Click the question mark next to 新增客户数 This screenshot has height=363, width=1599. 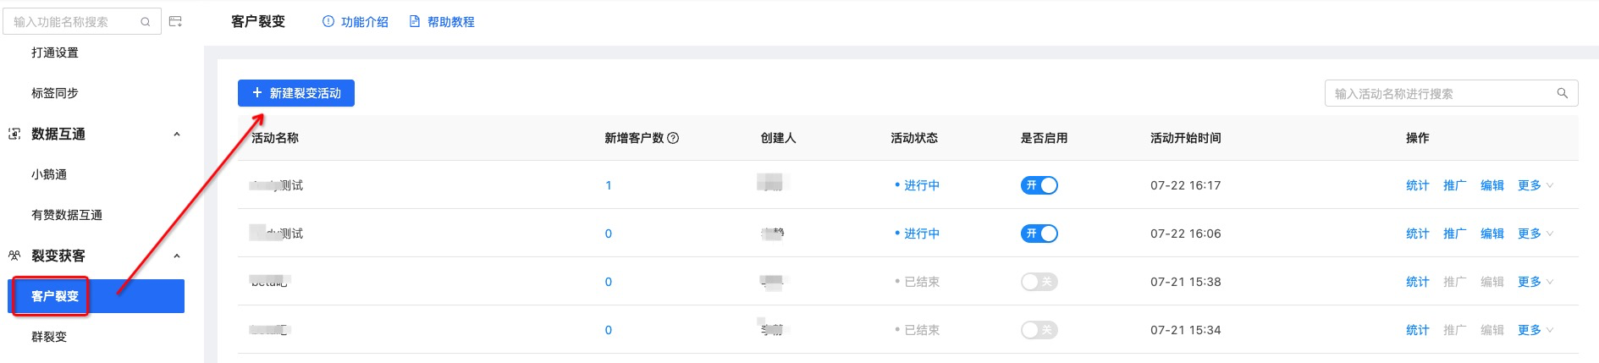[x=673, y=138]
